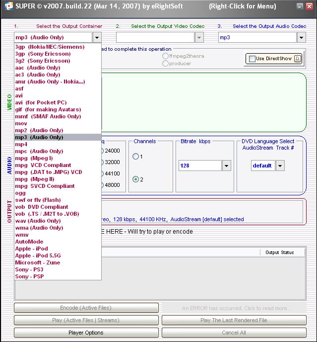Select Sony - PSP preset
The image size is (317, 342).
58,276
